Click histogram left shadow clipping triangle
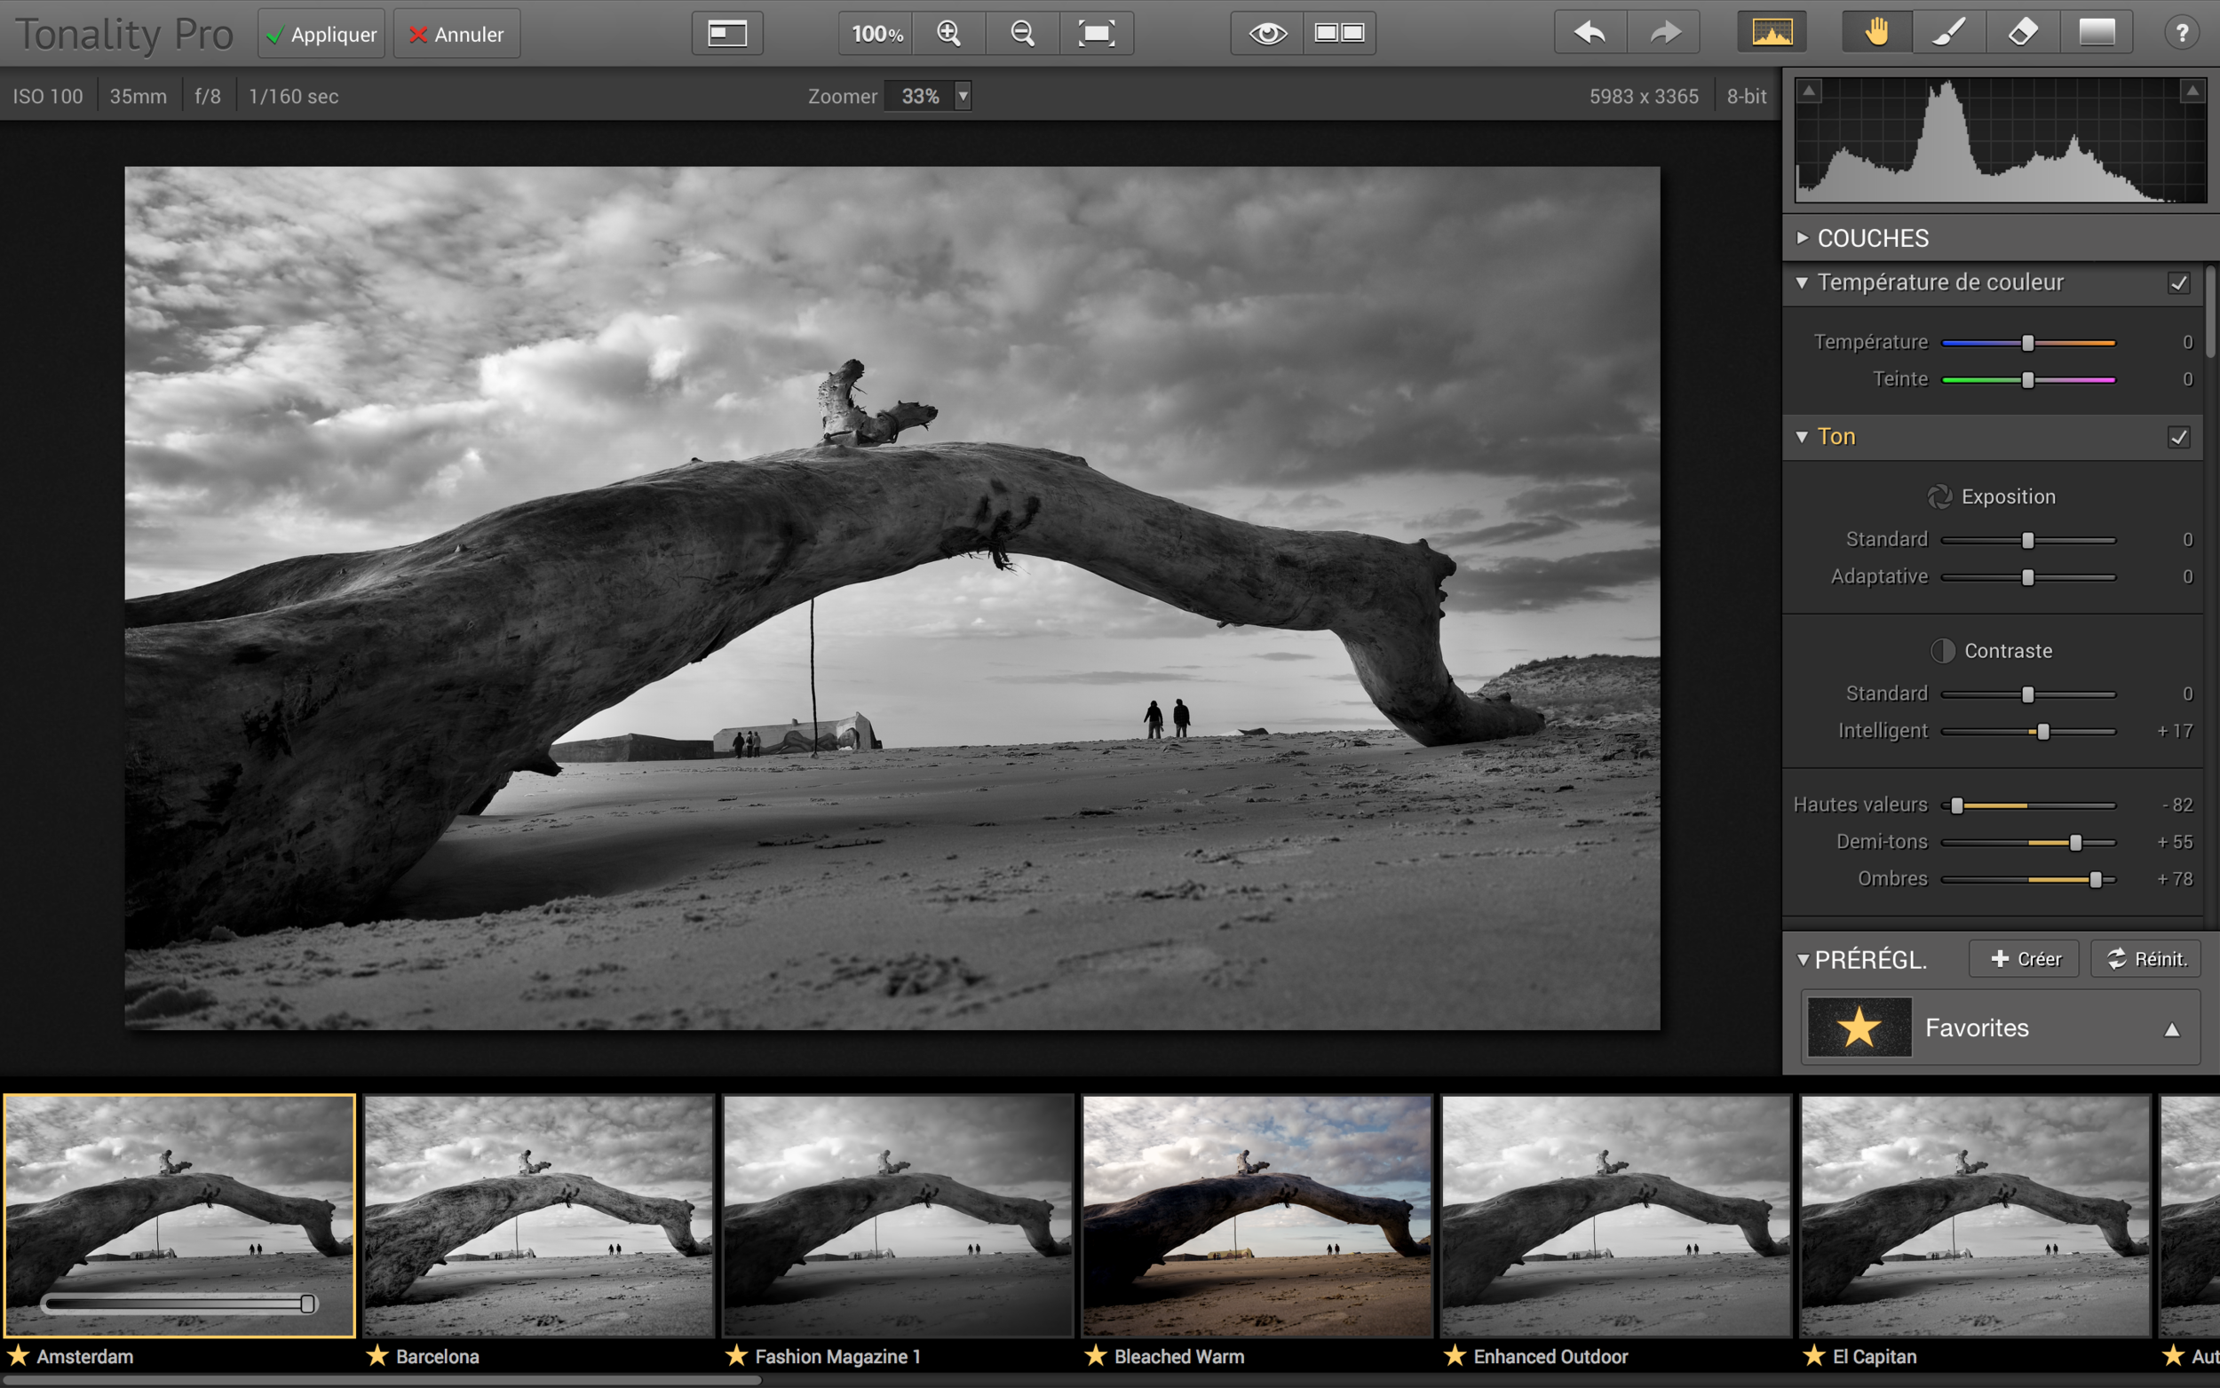The width and height of the screenshot is (2220, 1388). click(1809, 90)
